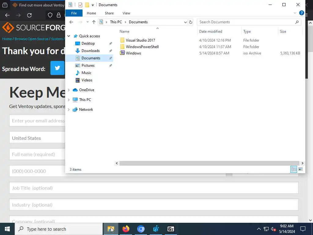Expand the This PC tree node

[x=69, y=100]
